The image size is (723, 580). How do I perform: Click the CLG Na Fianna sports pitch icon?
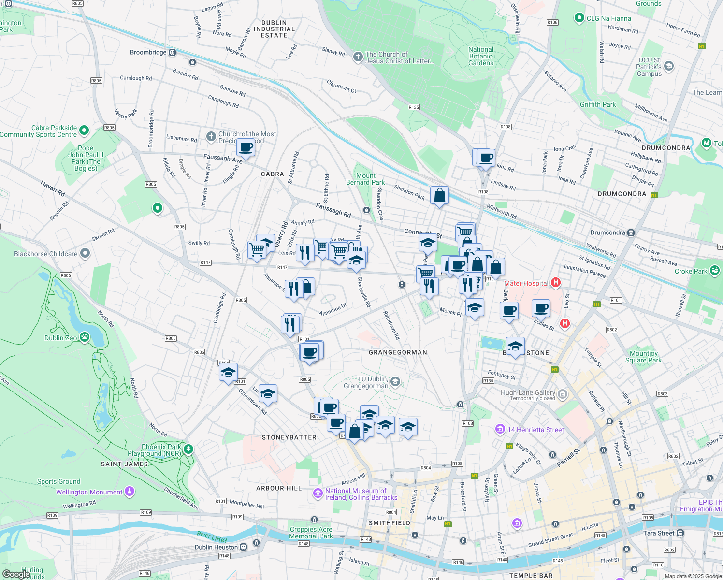[579, 18]
